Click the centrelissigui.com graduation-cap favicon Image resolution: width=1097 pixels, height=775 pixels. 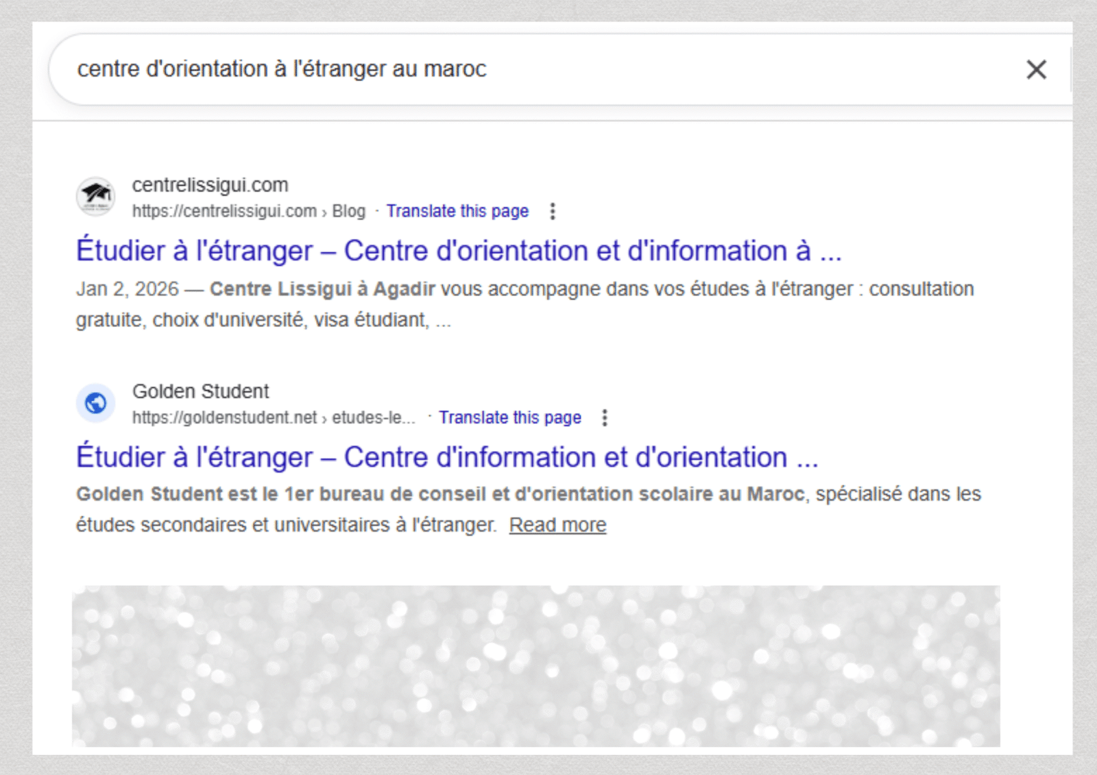click(95, 196)
